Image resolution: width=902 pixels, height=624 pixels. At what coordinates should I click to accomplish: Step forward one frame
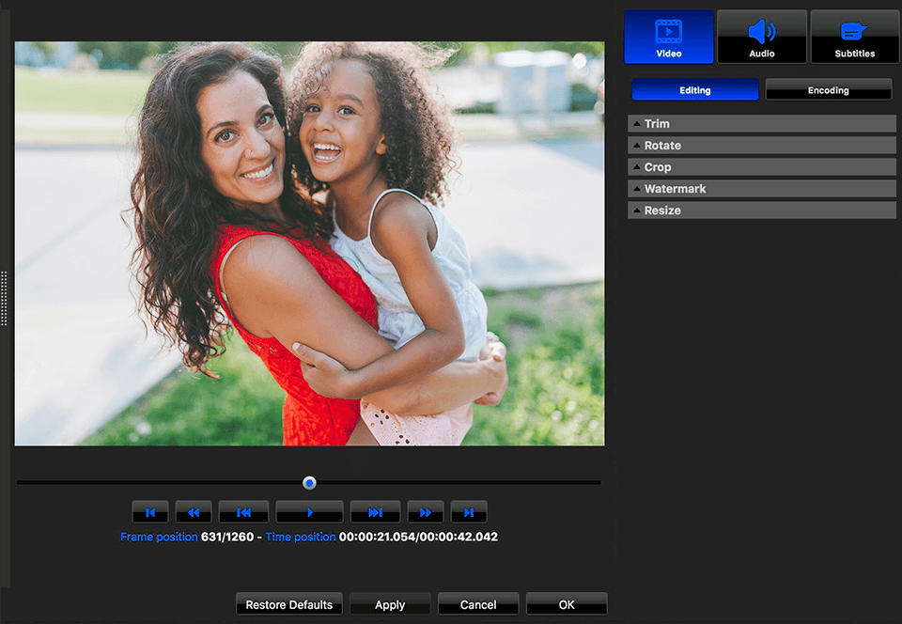pyautogui.click(x=375, y=511)
